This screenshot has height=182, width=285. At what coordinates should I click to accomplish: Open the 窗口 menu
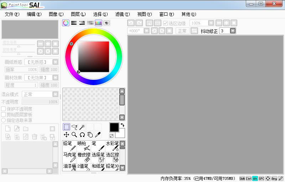[x=166, y=14]
